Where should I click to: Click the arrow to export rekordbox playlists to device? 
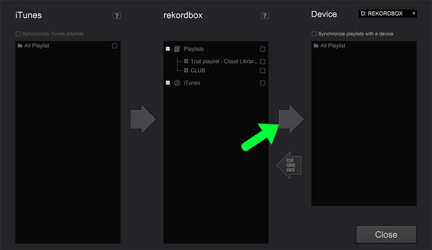291,119
